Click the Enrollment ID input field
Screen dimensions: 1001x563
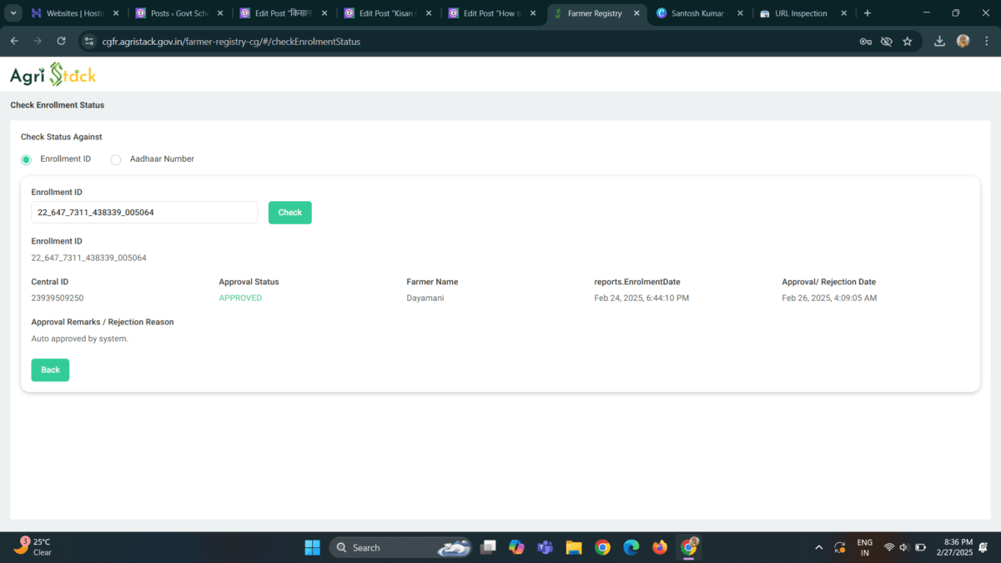click(144, 213)
